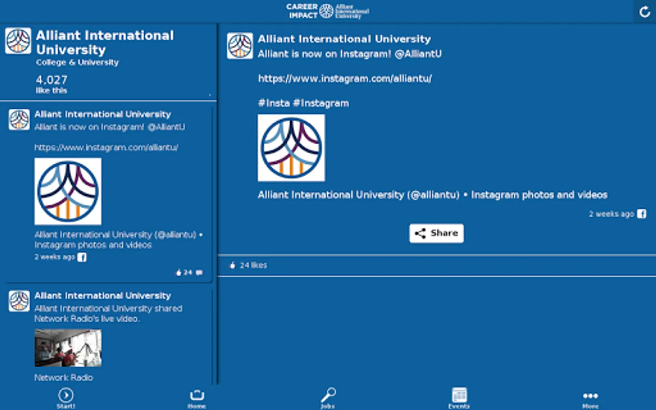Open the Start! tab in bottom bar

pyautogui.click(x=66, y=398)
